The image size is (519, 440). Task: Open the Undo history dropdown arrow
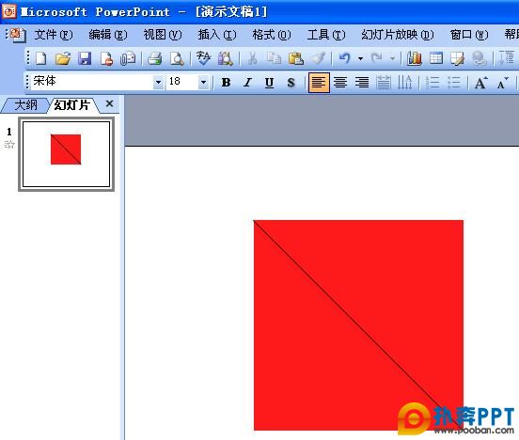tap(360, 58)
